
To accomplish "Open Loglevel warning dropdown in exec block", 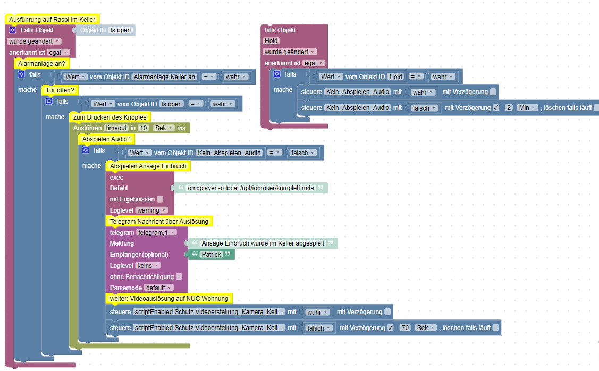I will [151, 210].
